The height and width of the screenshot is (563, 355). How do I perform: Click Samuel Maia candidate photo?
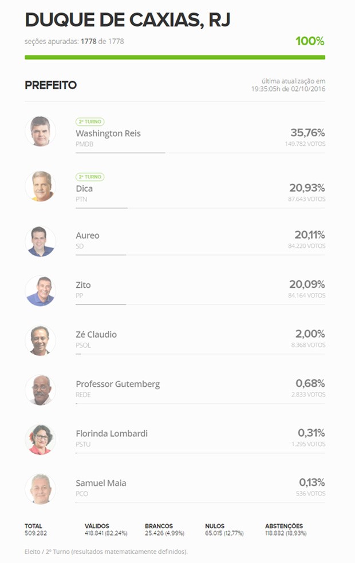coord(40,489)
